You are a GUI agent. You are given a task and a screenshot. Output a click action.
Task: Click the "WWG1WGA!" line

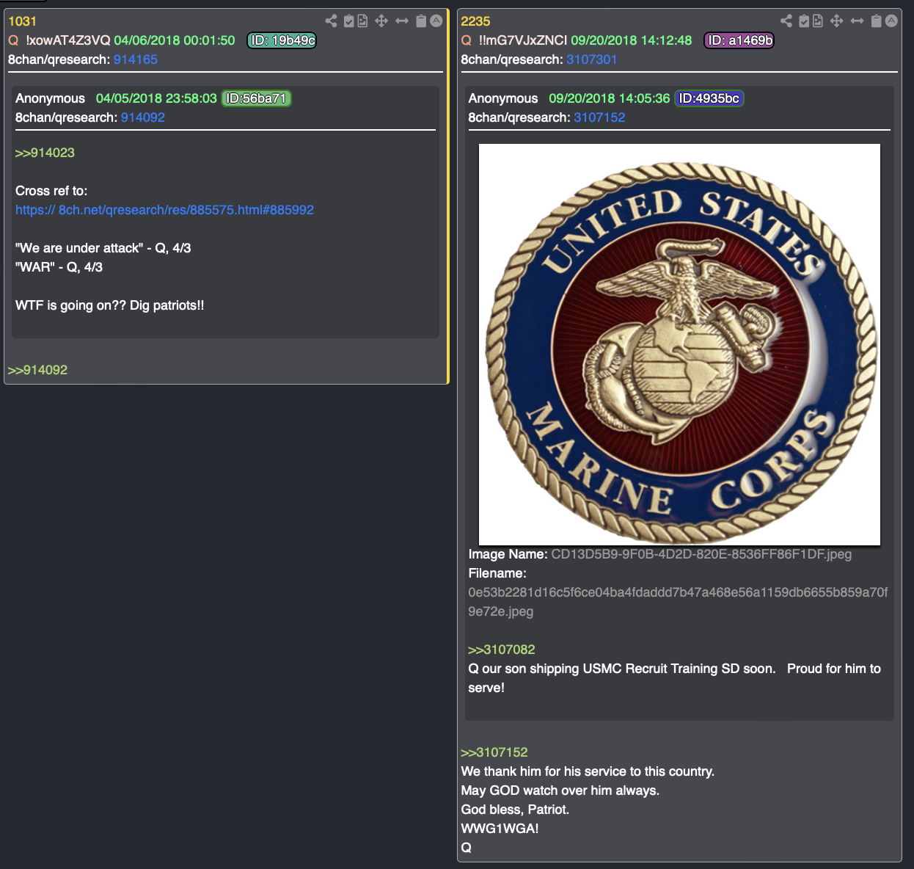pos(500,829)
